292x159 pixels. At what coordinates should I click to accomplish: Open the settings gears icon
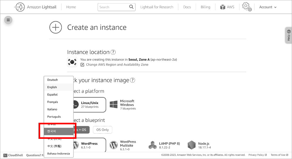247,7
